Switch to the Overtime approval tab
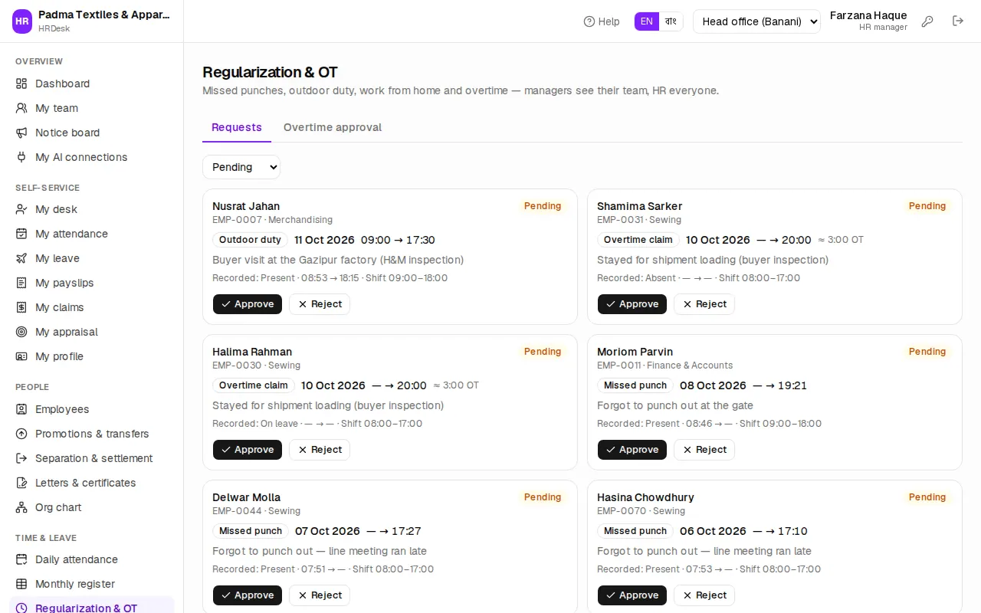 333,127
